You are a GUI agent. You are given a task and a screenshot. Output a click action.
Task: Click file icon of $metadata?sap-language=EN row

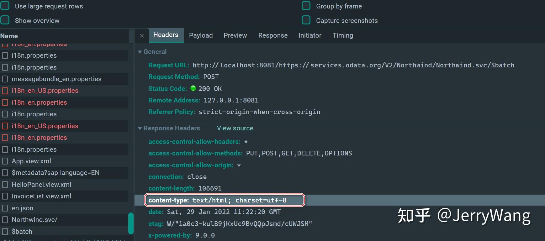click(x=5, y=173)
